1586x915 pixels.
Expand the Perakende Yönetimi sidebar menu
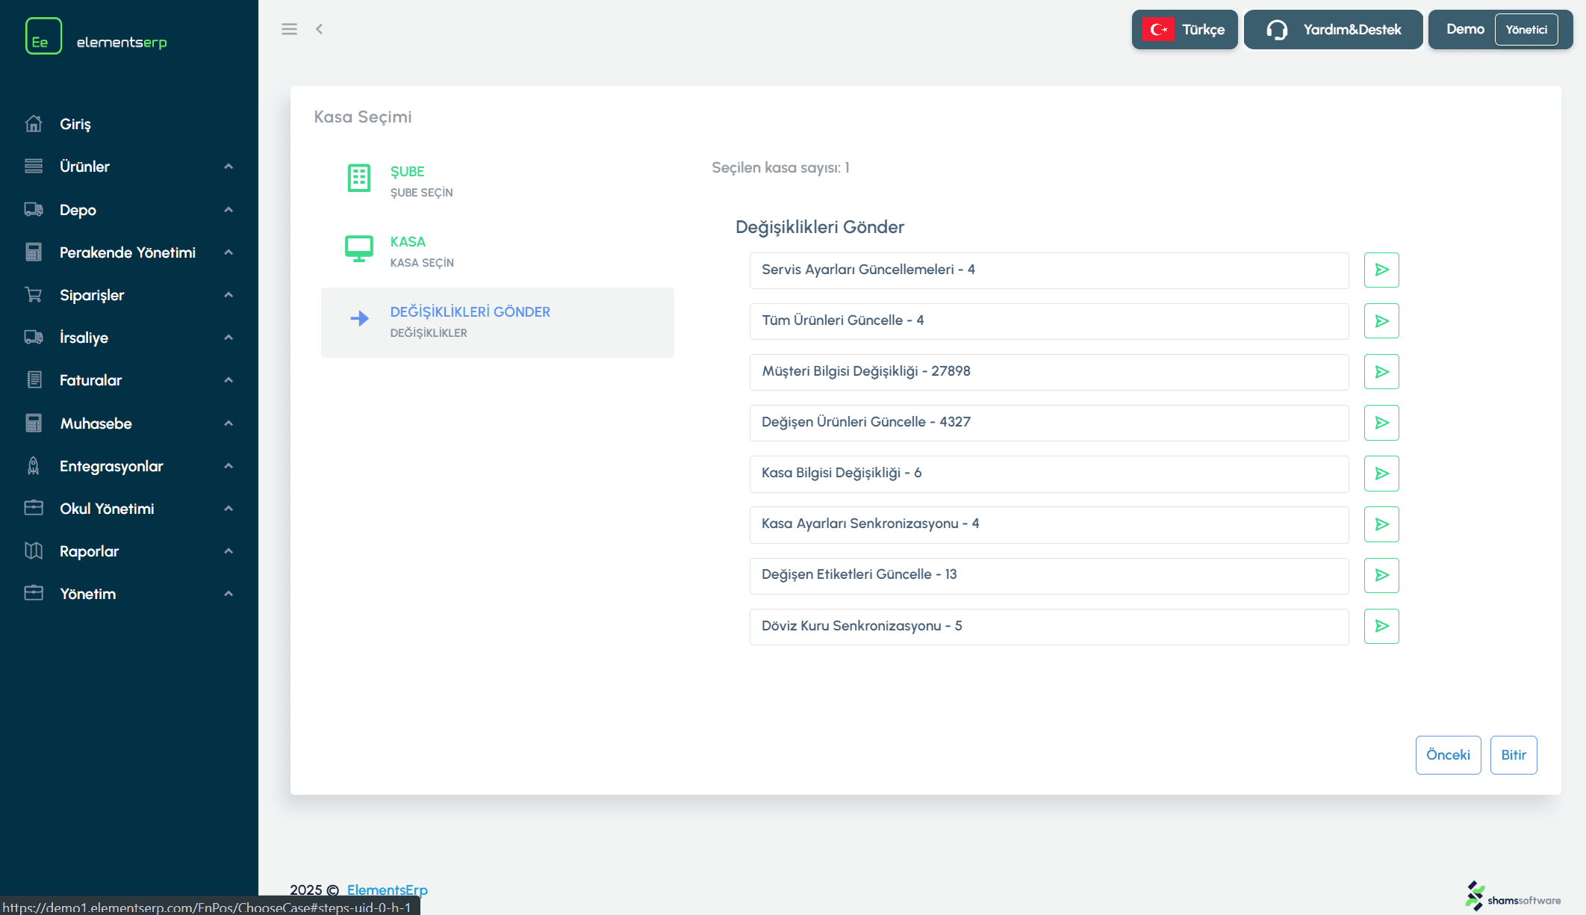128,252
